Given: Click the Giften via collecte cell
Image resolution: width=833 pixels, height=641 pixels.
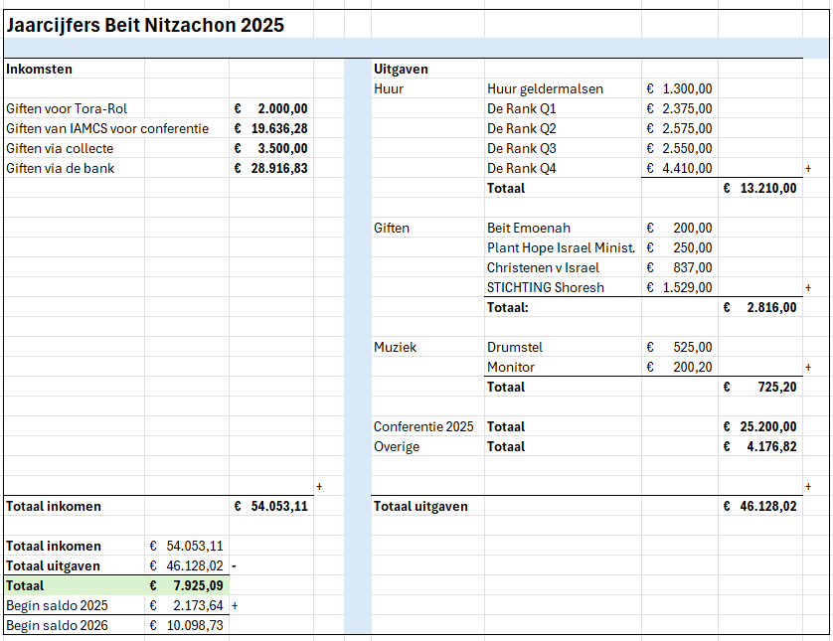Looking at the screenshot, I should pos(60,148).
